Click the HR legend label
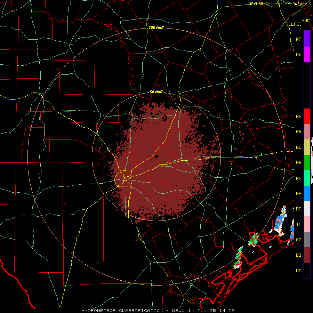The width and height of the screenshot is (313, 313). 298,162
